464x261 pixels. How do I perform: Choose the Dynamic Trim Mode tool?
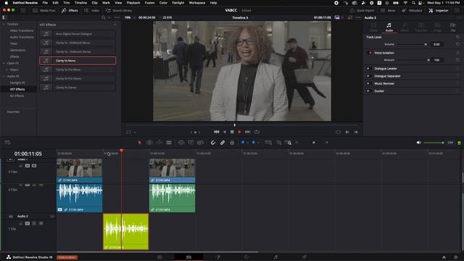click(159, 143)
